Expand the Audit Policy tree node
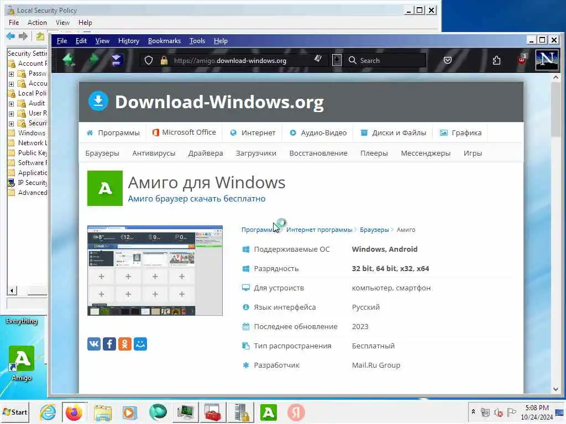566x424 pixels. pyautogui.click(x=11, y=104)
